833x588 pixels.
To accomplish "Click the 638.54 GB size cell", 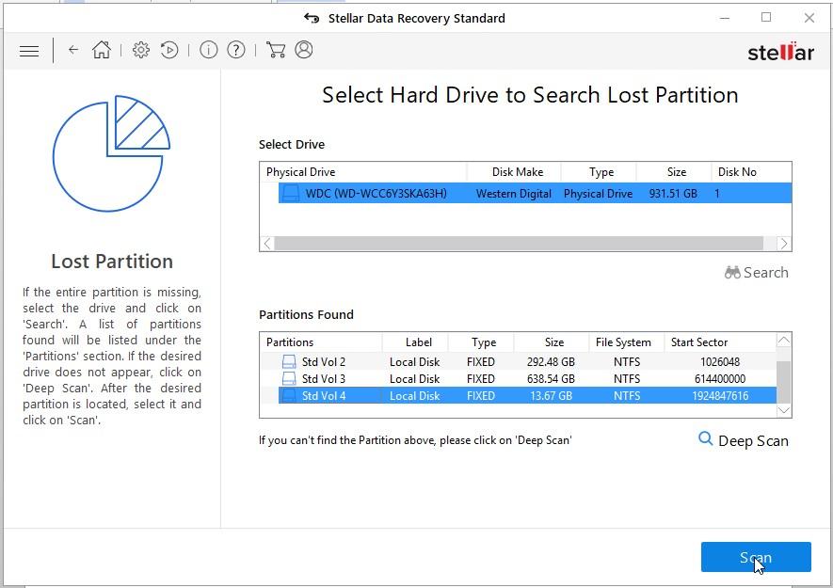I will pos(551,379).
